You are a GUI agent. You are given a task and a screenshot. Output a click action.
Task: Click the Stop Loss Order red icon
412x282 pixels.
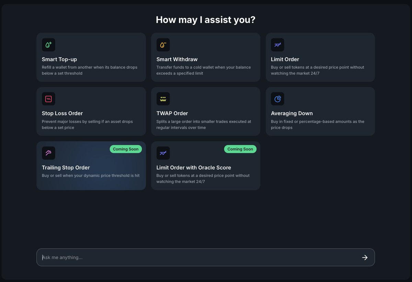coord(48,99)
